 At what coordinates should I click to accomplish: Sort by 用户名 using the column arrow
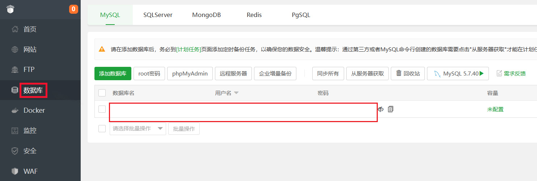[236, 93]
